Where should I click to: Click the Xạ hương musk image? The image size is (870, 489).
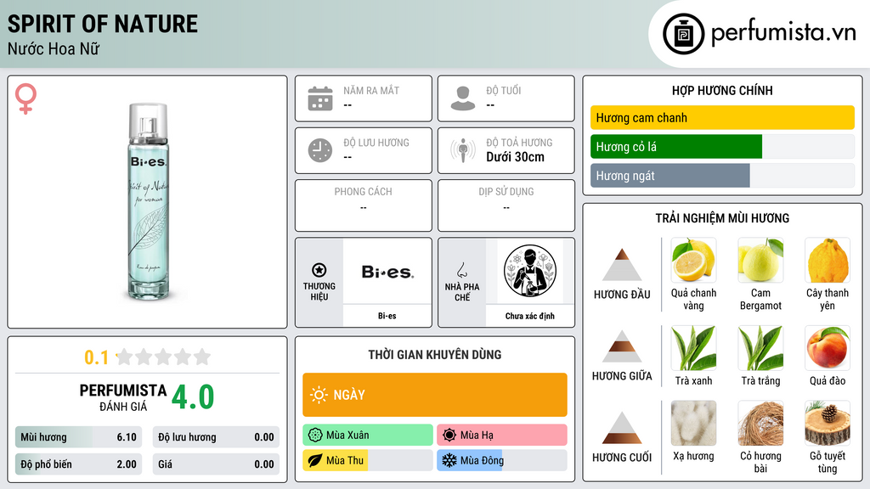click(x=693, y=423)
